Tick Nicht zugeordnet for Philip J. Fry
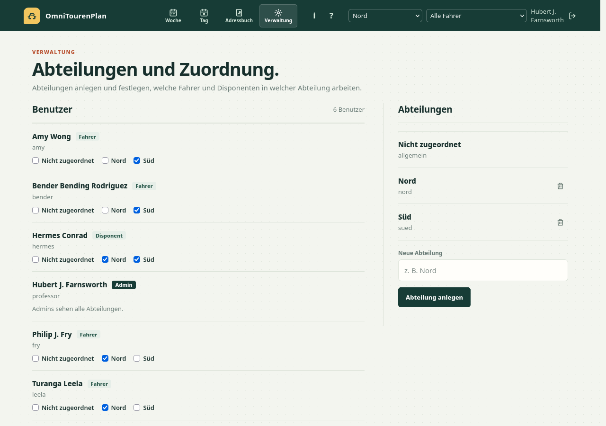This screenshot has height=426, width=606. 36,358
